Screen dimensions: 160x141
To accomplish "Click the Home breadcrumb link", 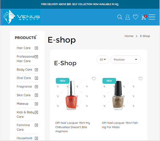I will point(129,36).
